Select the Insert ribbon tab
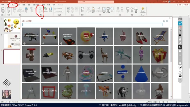The width and height of the screenshot is (190, 107). click(x=13, y=5)
